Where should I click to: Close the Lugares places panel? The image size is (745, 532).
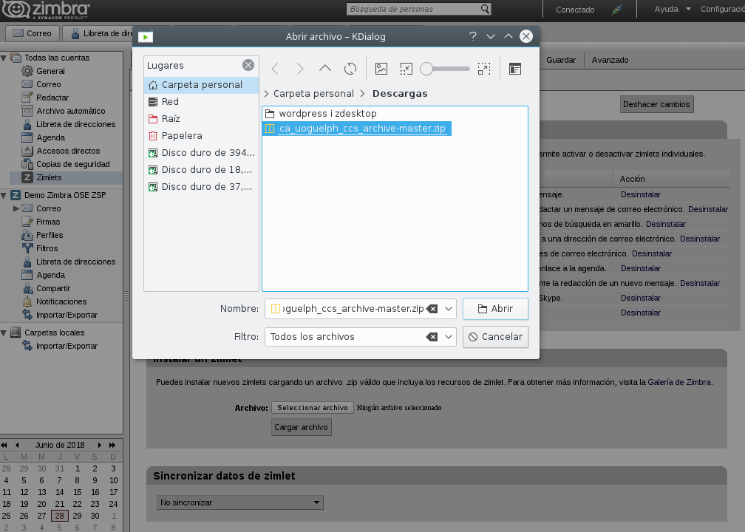coord(248,65)
